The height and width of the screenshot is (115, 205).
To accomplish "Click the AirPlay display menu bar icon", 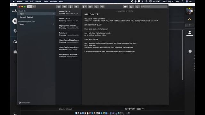I will click(x=151, y=1).
